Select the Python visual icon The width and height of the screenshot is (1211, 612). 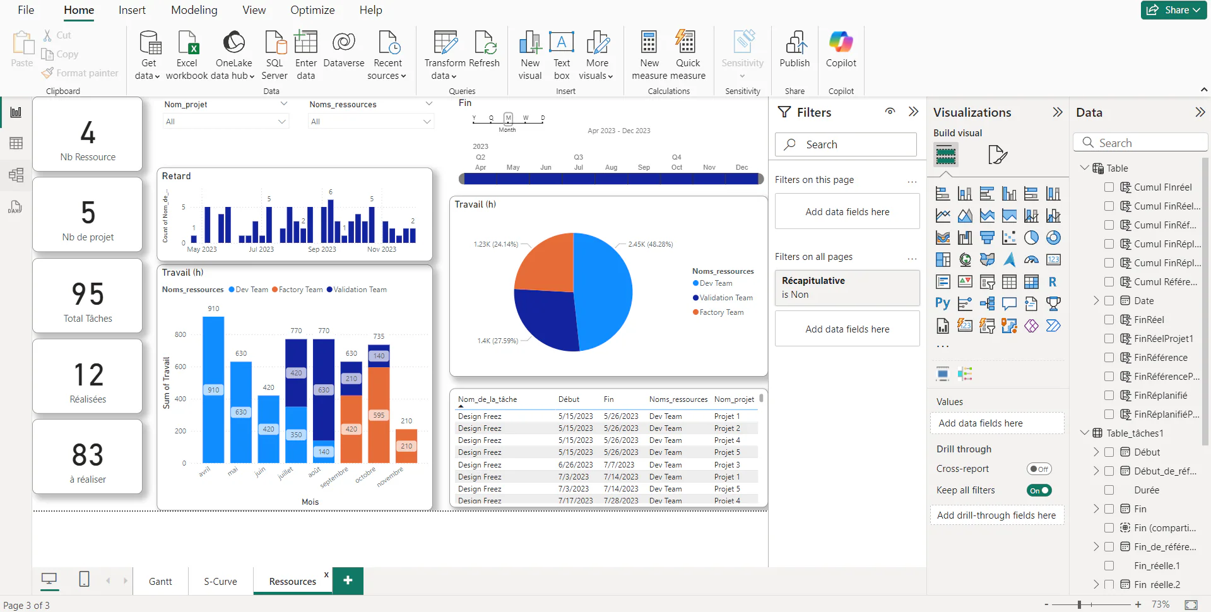(942, 303)
